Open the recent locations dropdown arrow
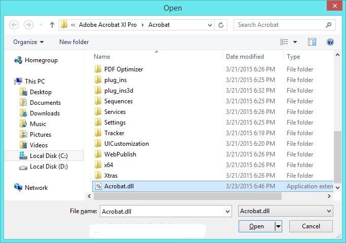 click(41, 25)
